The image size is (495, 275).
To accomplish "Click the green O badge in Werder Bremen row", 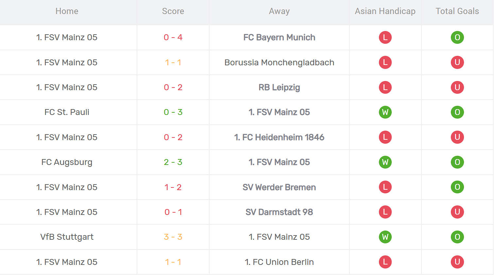I will tap(457, 187).
